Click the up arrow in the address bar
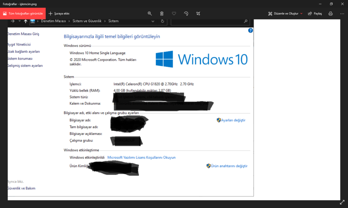The width and height of the screenshot is (348, 208). [x=26, y=21]
